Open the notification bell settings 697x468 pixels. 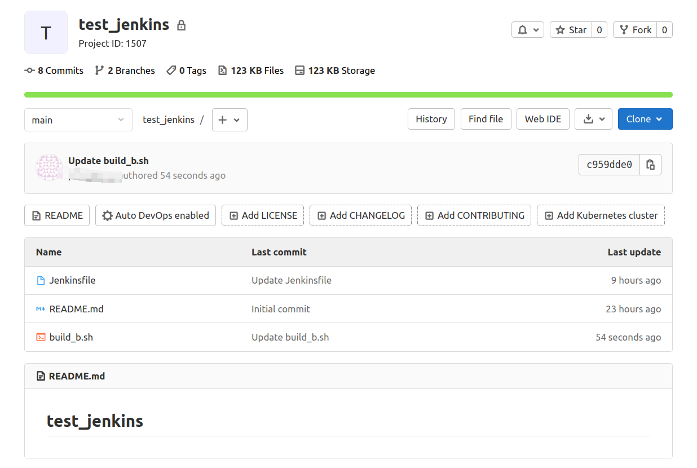click(x=527, y=29)
